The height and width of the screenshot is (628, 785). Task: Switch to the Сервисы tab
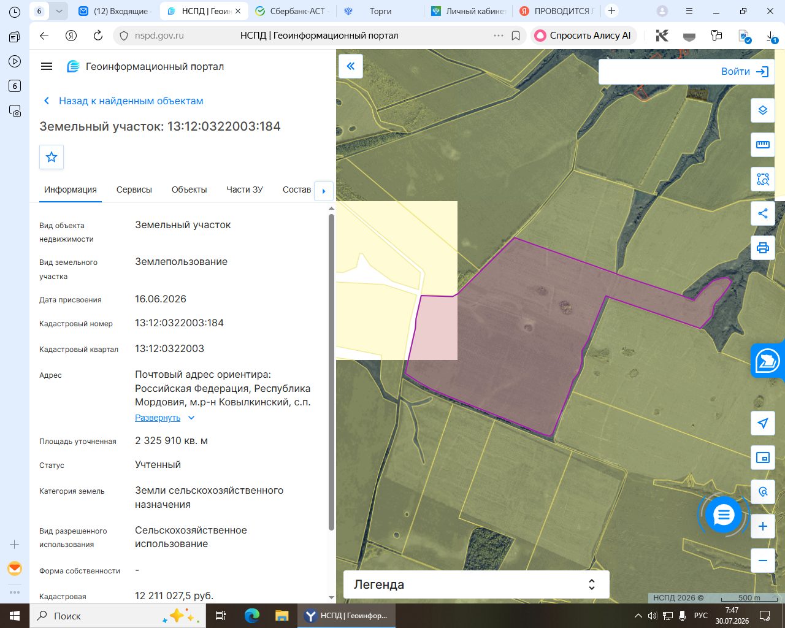pyautogui.click(x=134, y=190)
